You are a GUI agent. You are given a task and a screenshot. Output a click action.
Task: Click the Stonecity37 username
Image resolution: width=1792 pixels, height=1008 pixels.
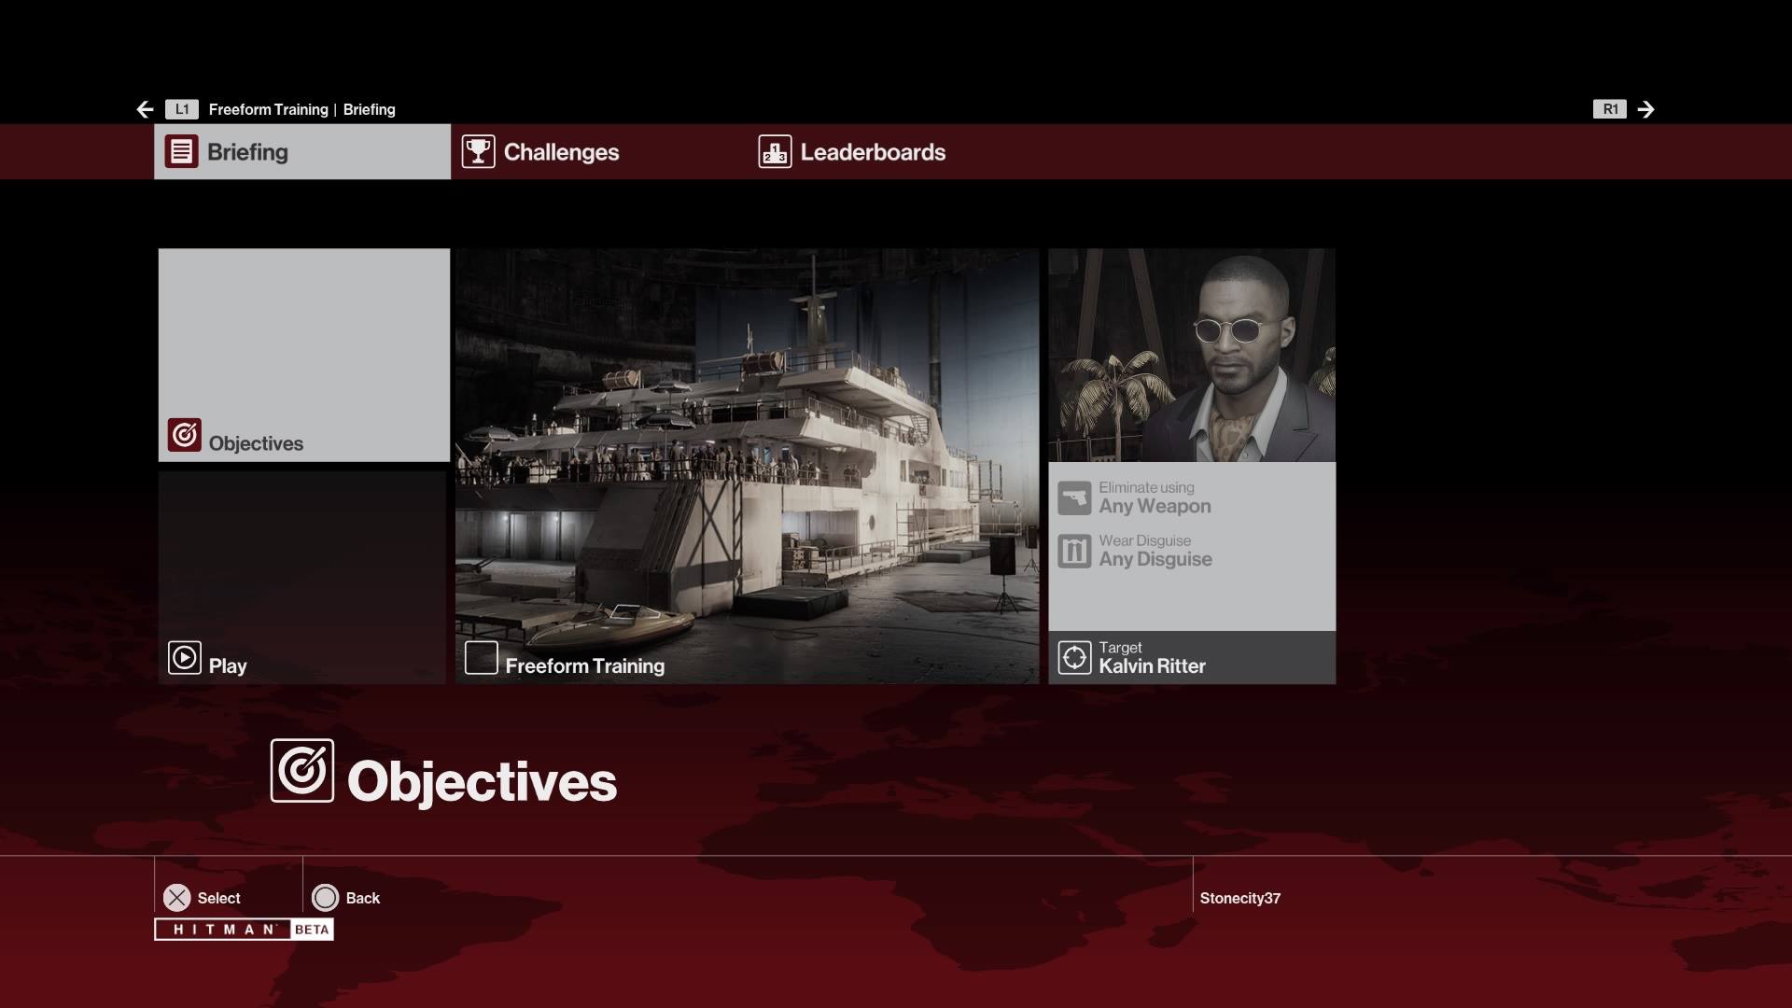(1240, 898)
